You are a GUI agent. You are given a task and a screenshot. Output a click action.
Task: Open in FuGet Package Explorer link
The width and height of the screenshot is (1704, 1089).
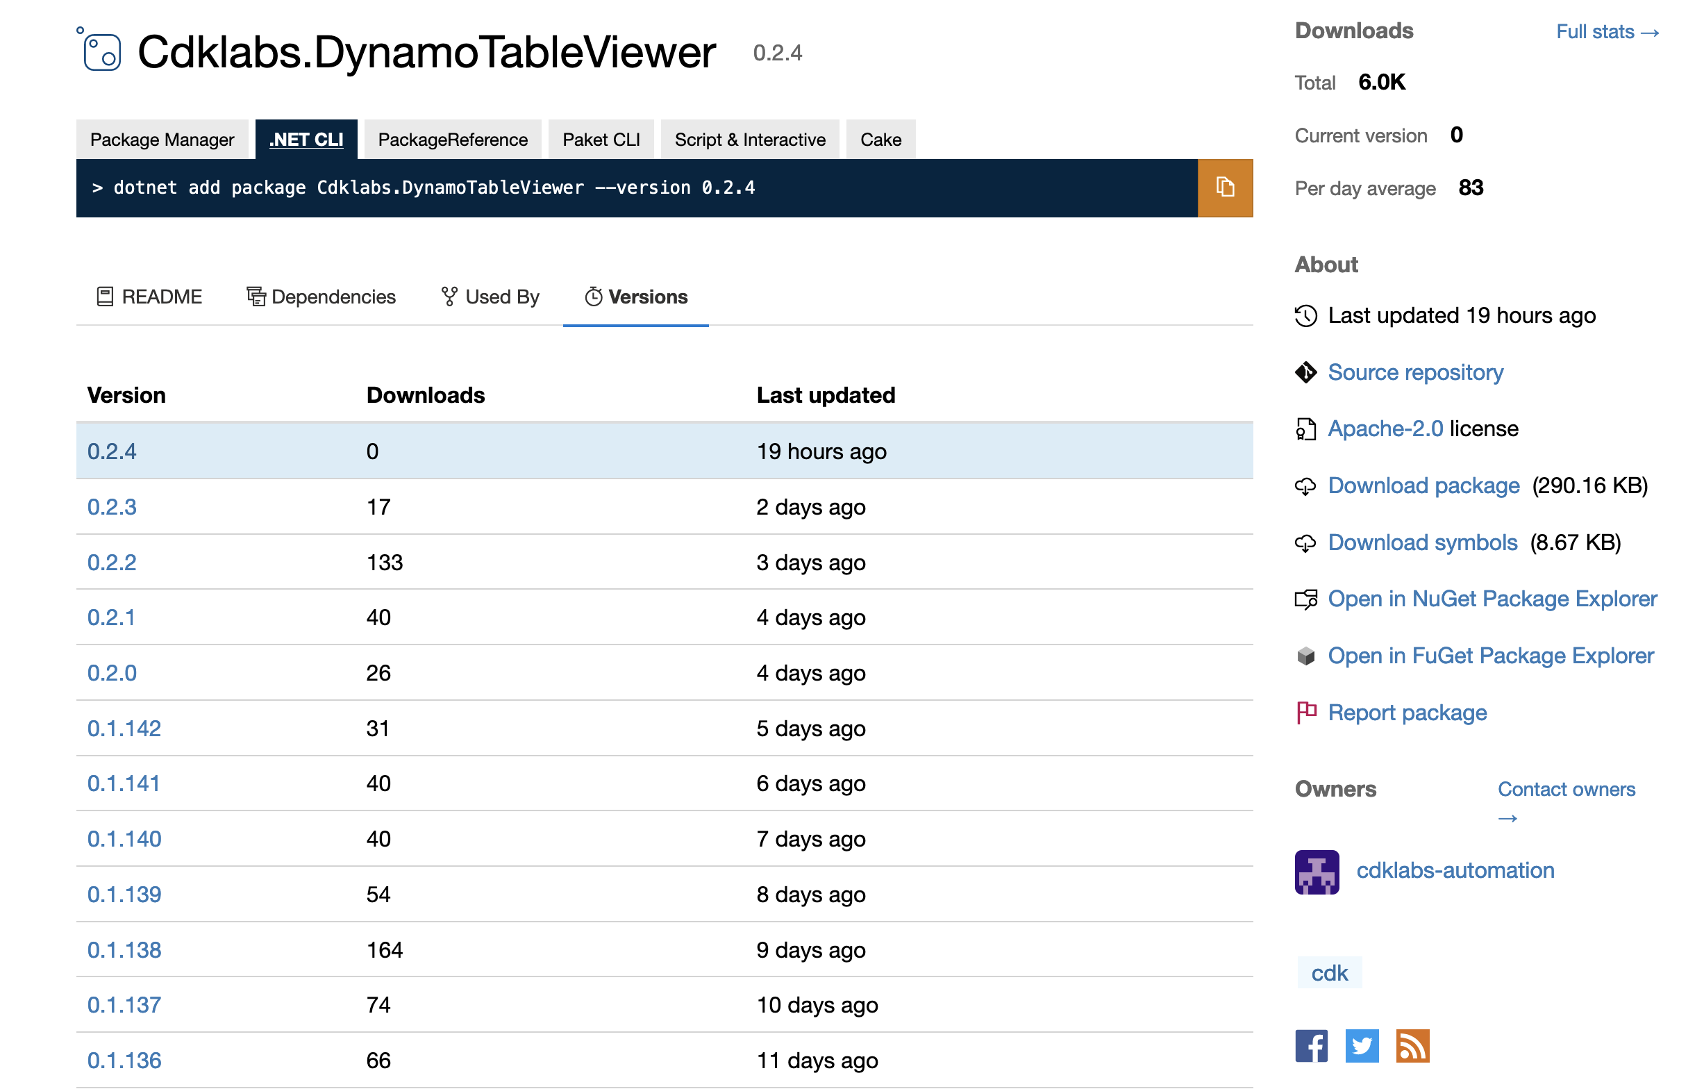[x=1491, y=656]
